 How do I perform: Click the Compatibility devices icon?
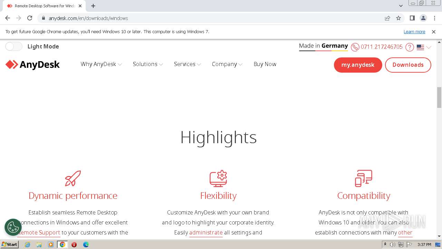click(x=364, y=178)
